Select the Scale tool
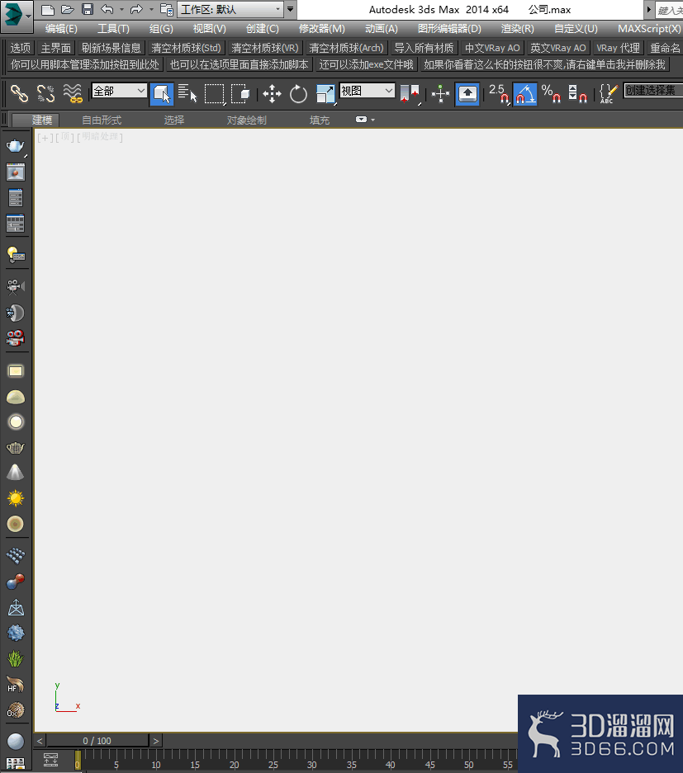 325,94
